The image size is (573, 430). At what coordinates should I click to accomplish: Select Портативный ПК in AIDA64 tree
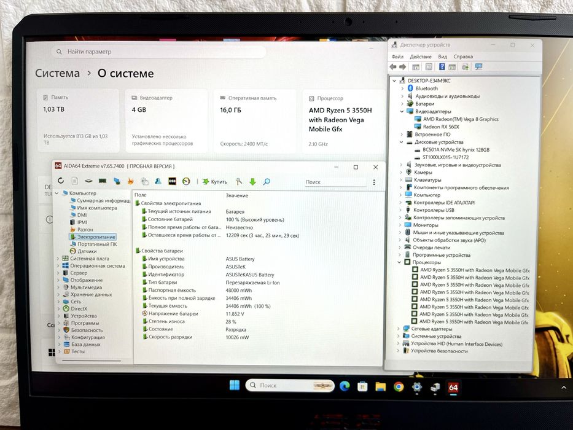tap(93, 244)
